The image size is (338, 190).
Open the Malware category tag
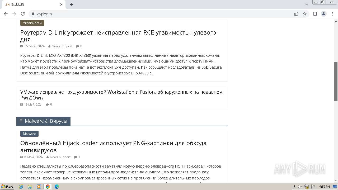[29, 134]
